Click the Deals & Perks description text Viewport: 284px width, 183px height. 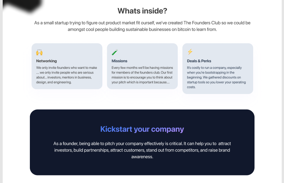pyautogui.click(x=216, y=77)
